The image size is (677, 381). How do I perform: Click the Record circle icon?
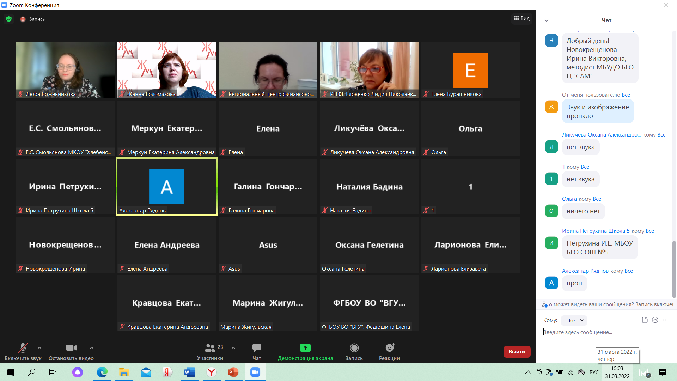[x=354, y=348]
